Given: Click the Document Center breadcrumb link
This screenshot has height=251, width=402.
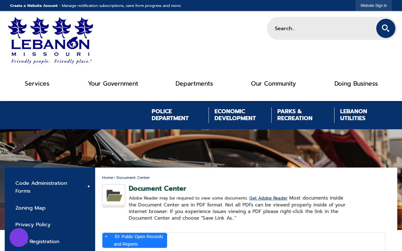Looking at the screenshot, I should (133, 178).
